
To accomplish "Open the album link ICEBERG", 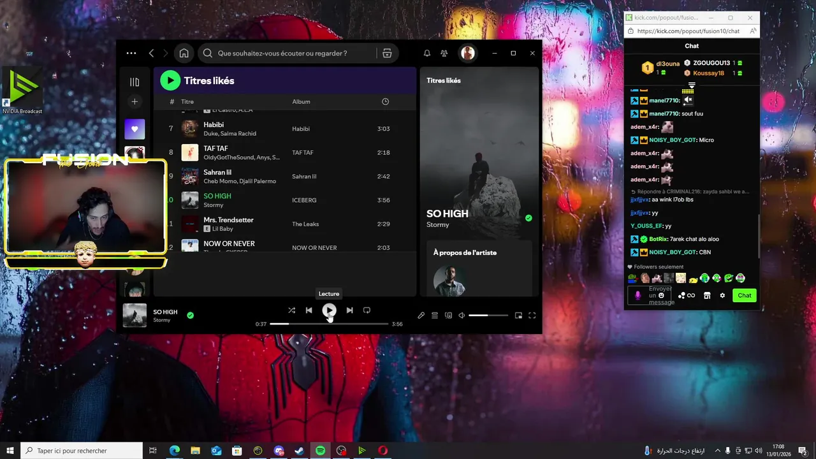I will pyautogui.click(x=304, y=200).
